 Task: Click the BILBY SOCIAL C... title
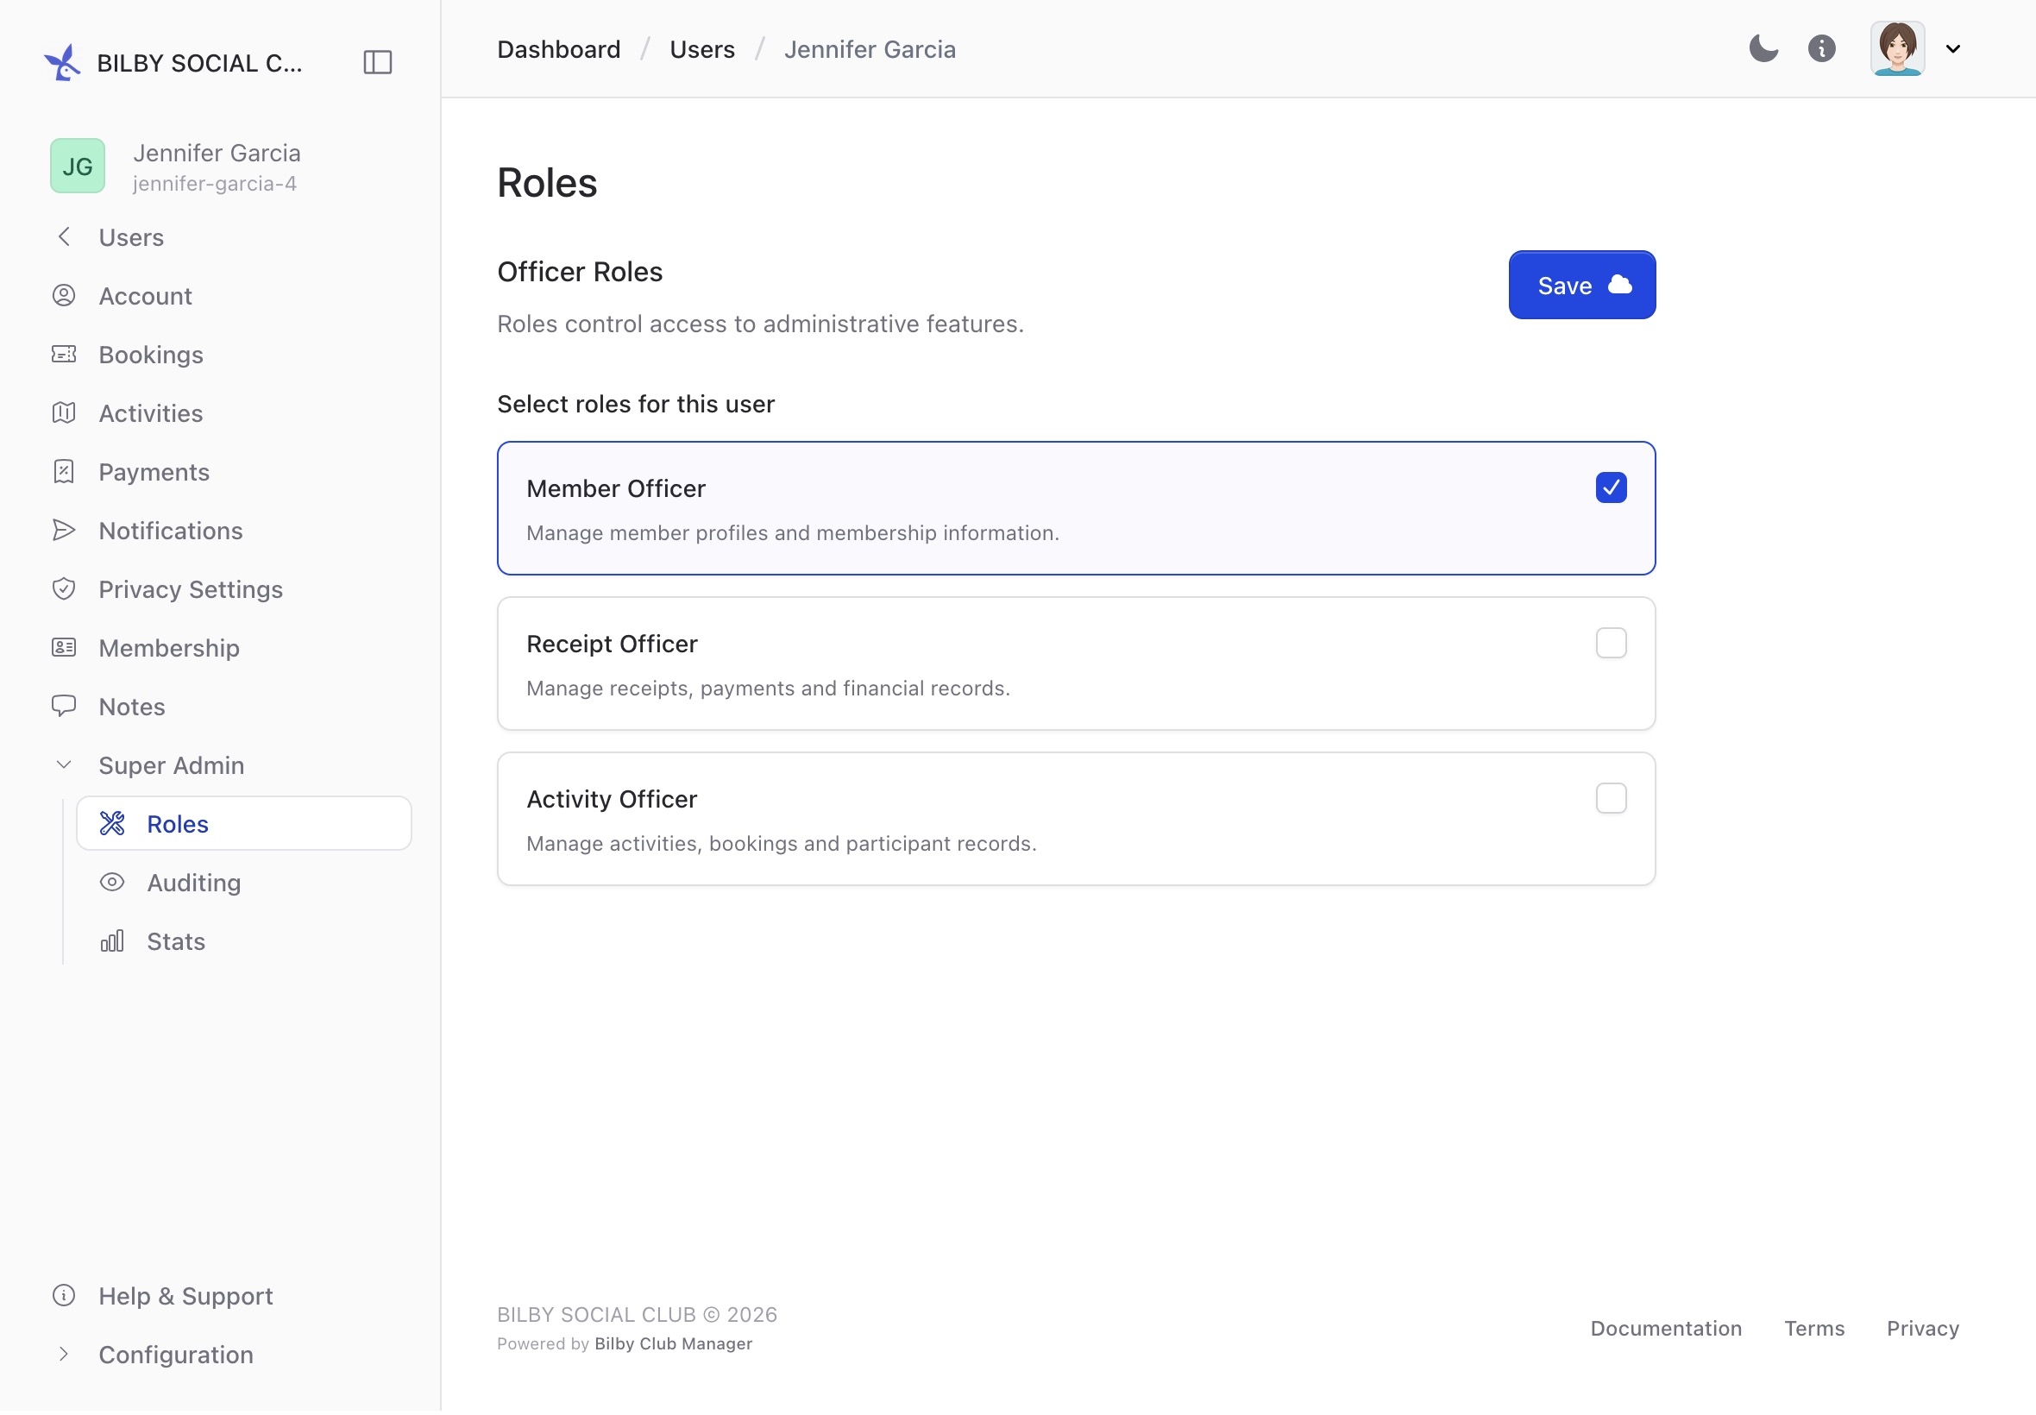(x=199, y=63)
